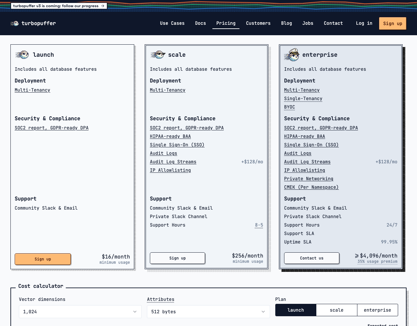Open IP Allowlisting link in enterprise plan
417x326 pixels.
pyautogui.click(x=305, y=170)
